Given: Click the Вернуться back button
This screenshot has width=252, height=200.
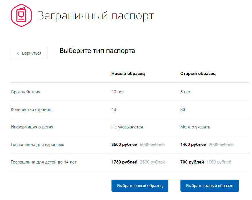Looking at the screenshot, I should [29, 53].
